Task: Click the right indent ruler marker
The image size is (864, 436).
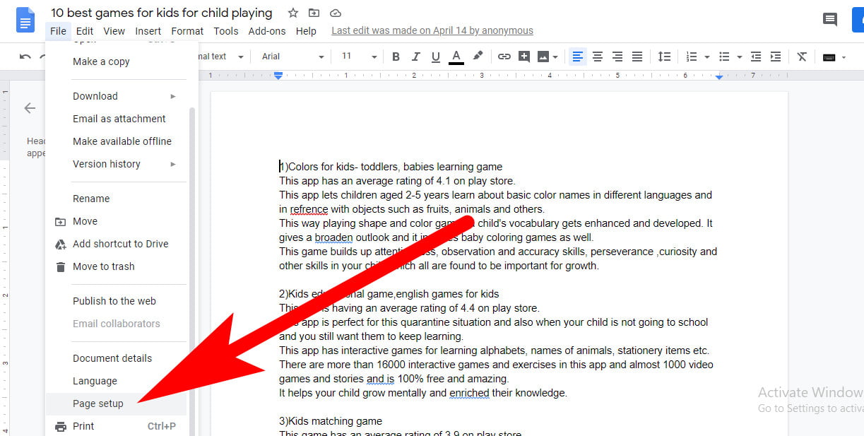Action: tap(718, 76)
